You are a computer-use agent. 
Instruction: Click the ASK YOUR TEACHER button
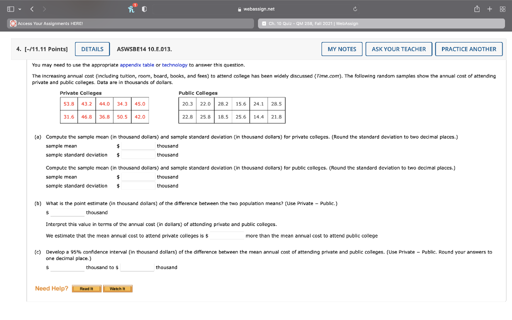pyautogui.click(x=399, y=49)
